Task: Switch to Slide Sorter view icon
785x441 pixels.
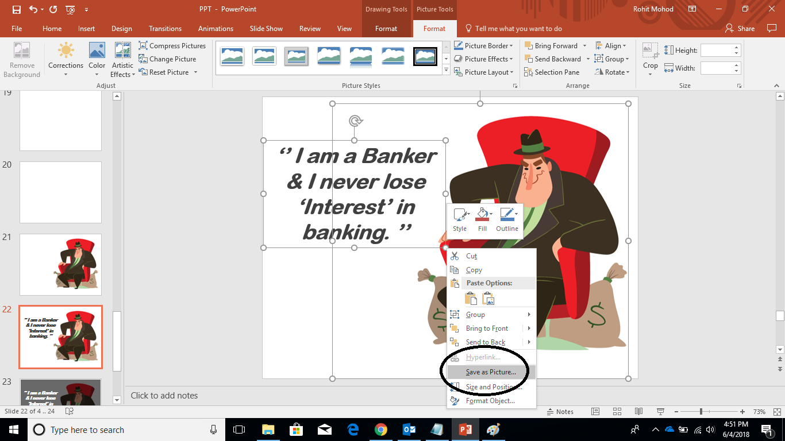Action: point(617,412)
